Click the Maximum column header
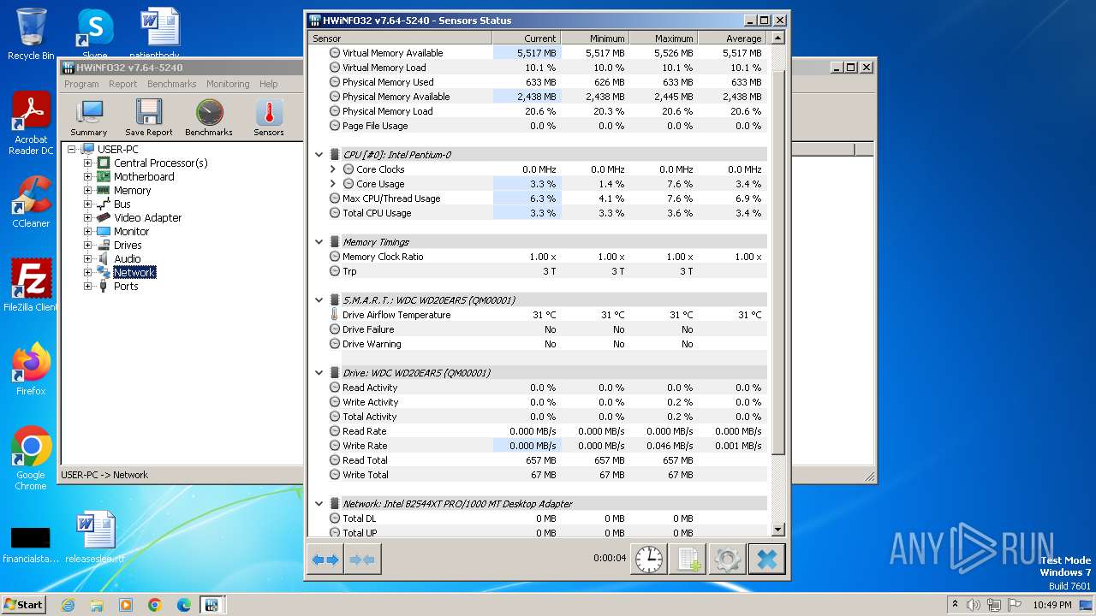The image size is (1096, 616). [664, 38]
